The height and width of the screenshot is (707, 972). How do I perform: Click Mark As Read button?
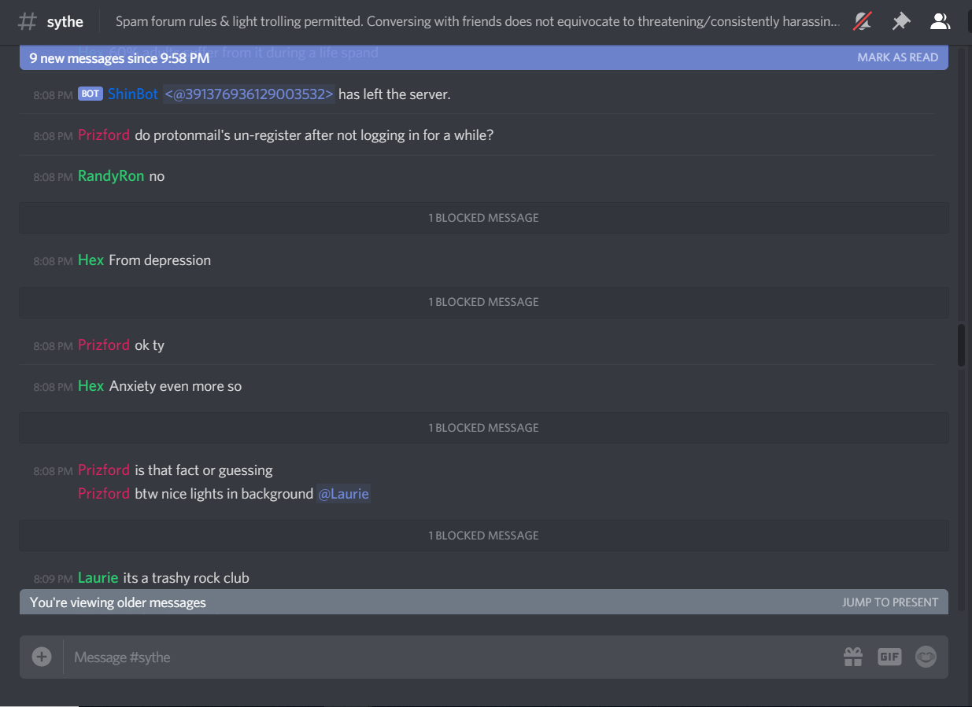click(x=897, y=57)
